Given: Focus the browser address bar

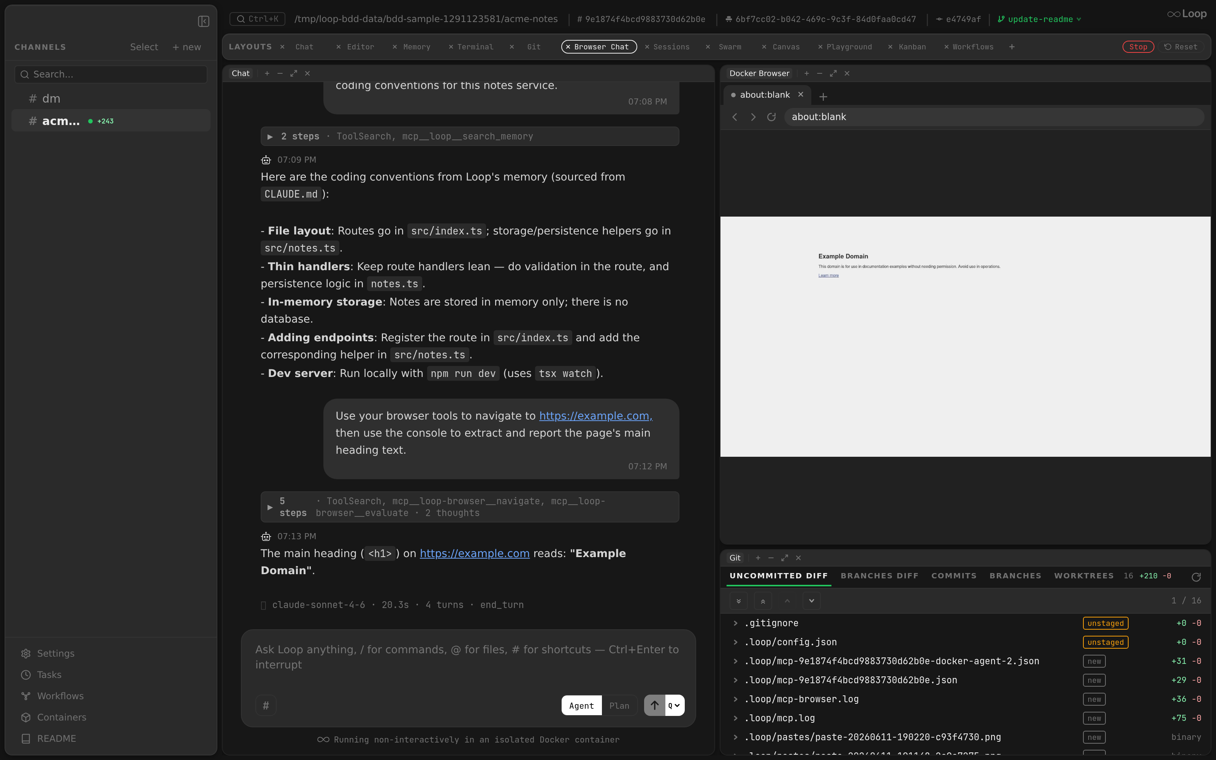Looking at the screenshot, I should pyautogui.click(x=993, y=117).
